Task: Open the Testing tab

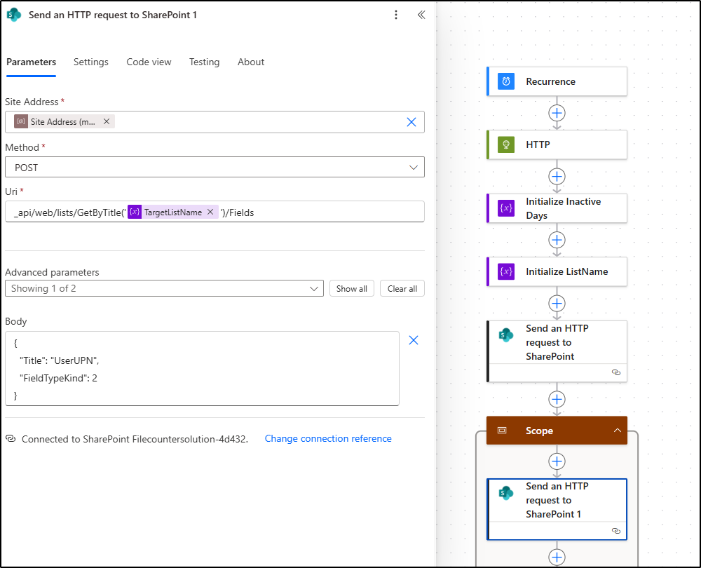Action: tap(204, 62)
